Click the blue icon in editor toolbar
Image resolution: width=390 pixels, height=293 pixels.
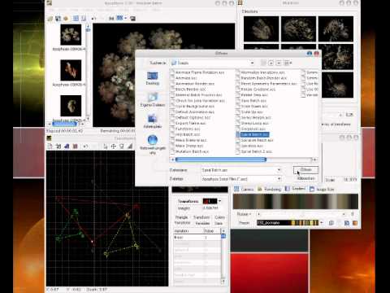coord(67,146)
